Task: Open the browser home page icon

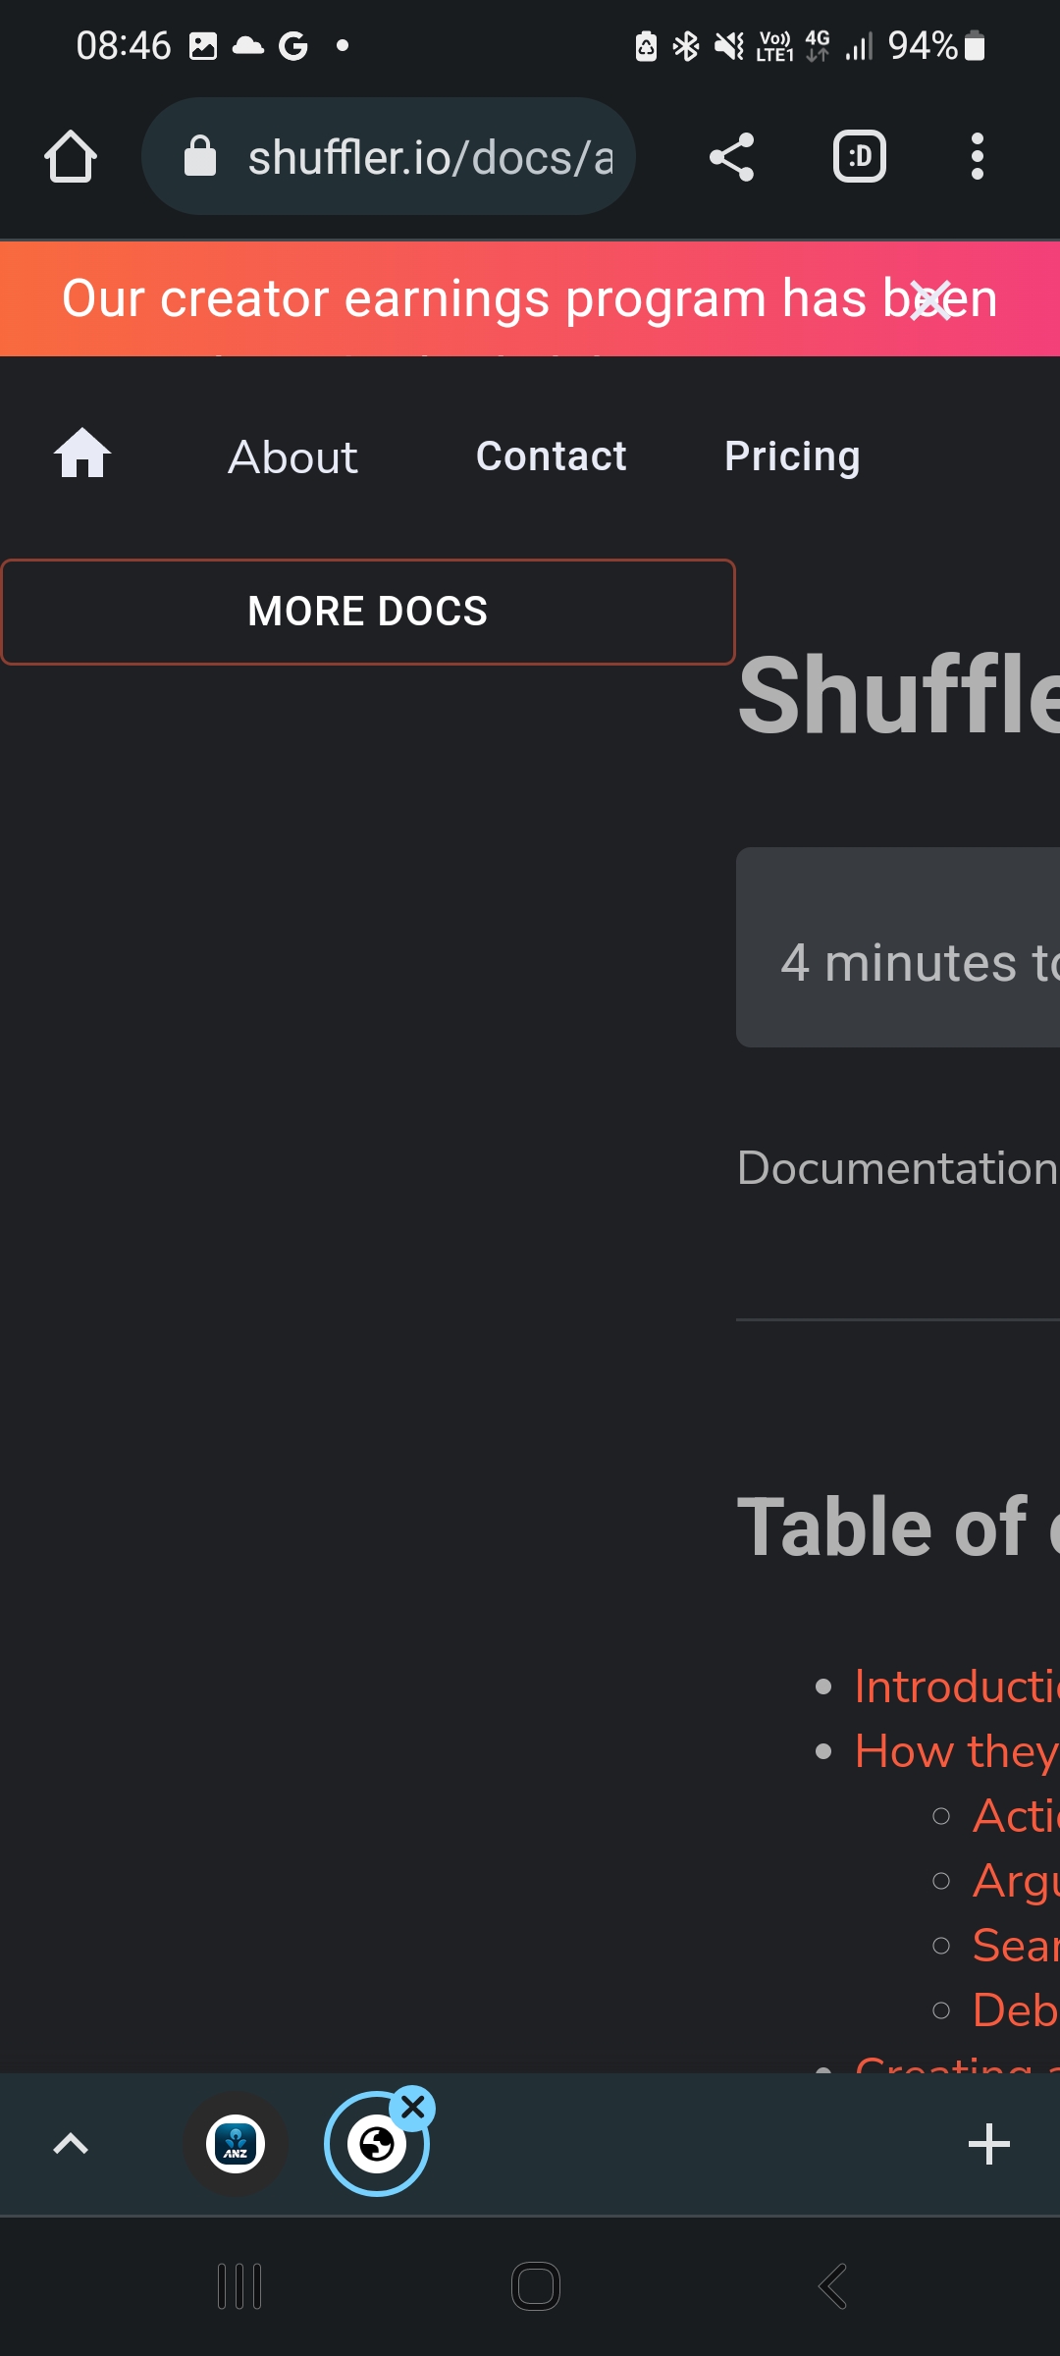Action: [x=71, y=156]
